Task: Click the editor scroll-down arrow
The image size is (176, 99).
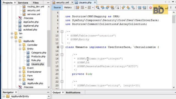Action: [x=174, y=87]
